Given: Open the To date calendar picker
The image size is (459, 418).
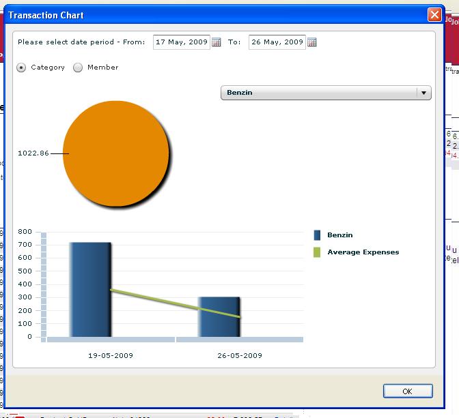Looking at the screenshot, I should (x=312, y=42).
